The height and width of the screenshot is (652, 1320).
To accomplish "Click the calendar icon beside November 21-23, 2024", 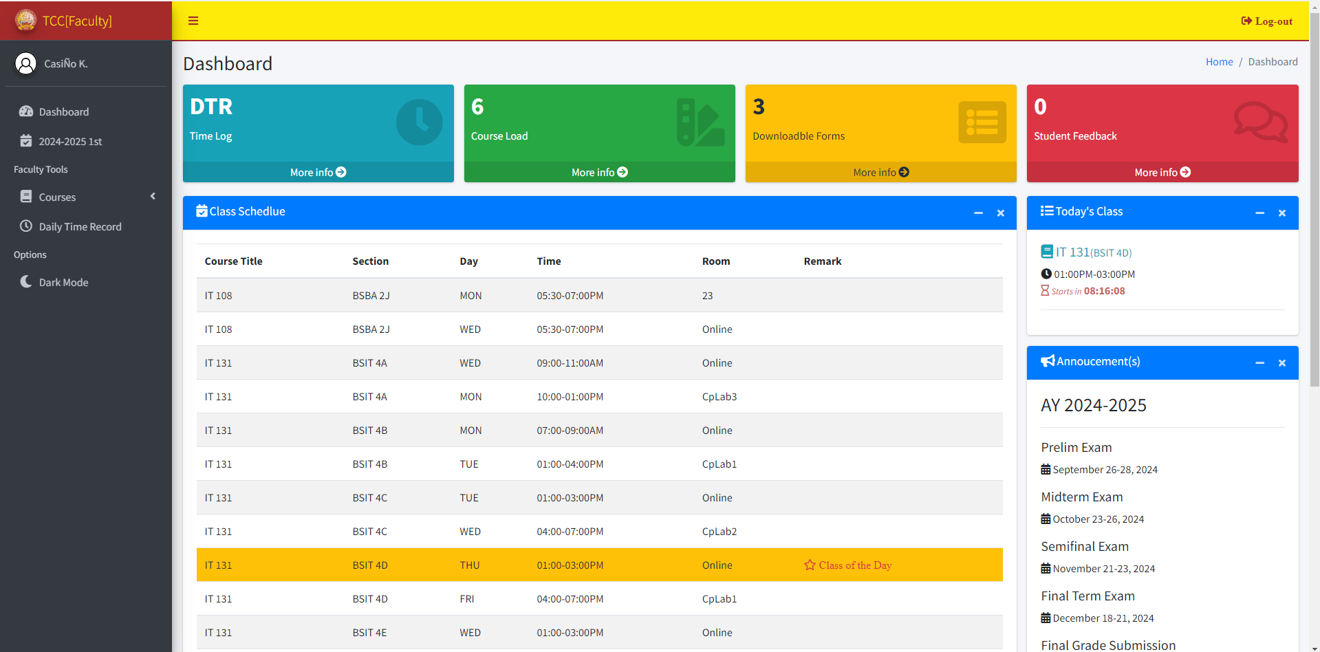I will click(x=1046, y=569).
